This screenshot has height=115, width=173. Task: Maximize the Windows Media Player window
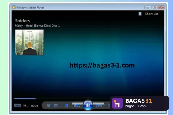point(154,7)
